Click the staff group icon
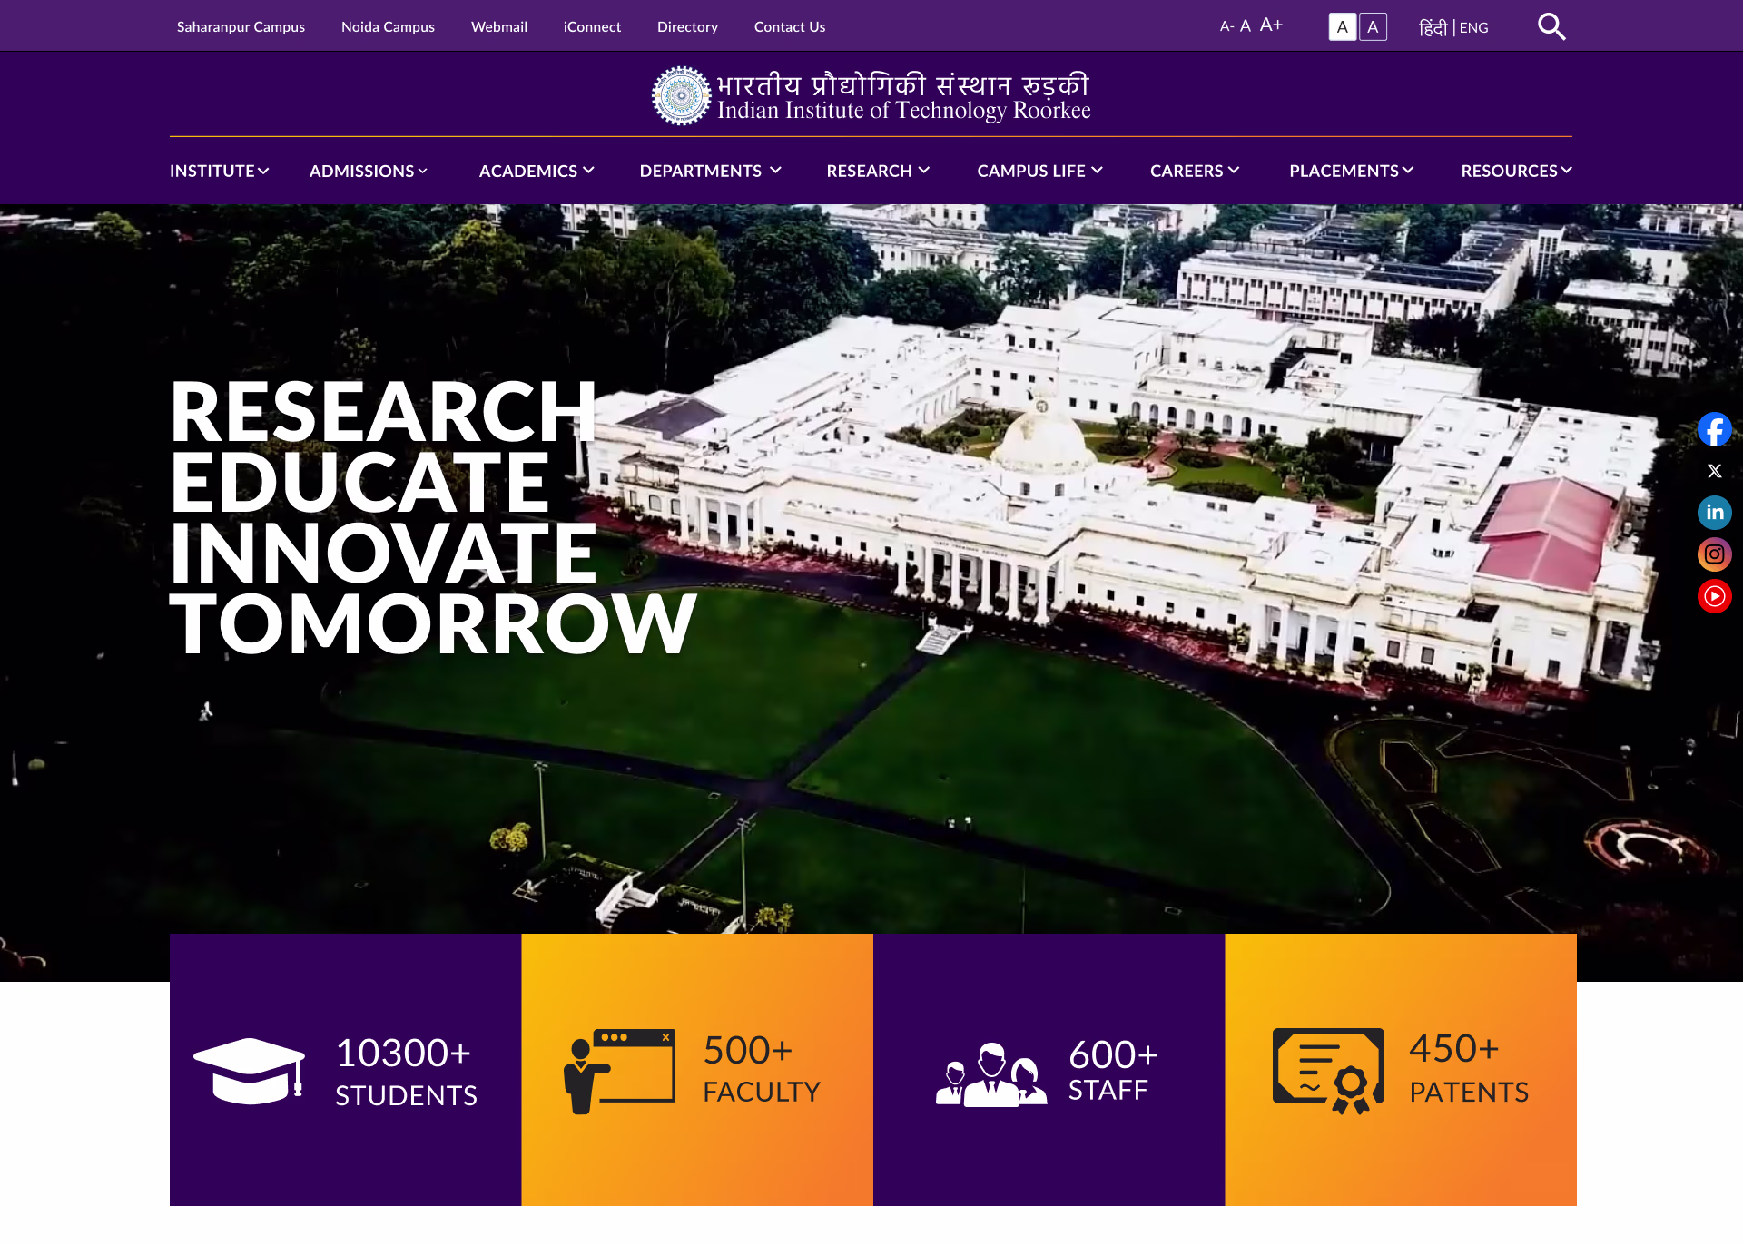1743x1245 pixels. coord(991,1073)
